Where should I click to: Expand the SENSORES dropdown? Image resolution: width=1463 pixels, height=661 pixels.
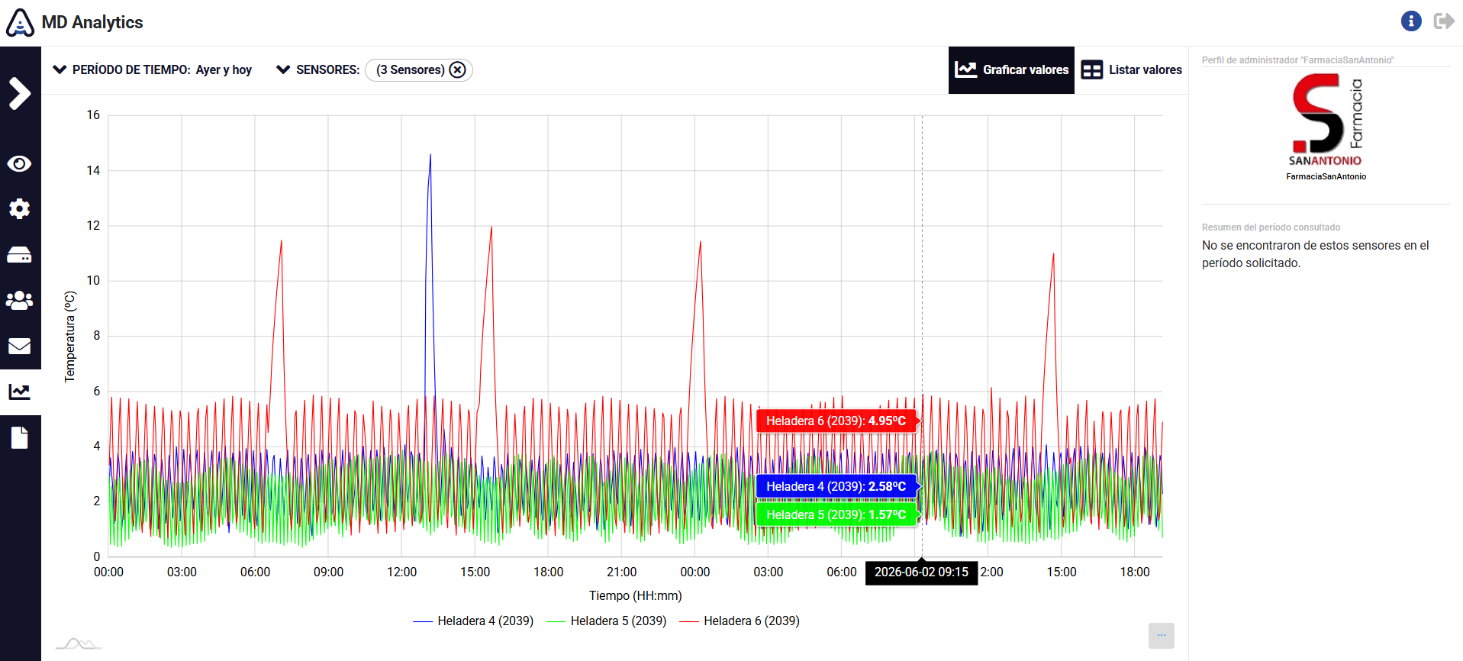pyautogui.click(x=317, y=69)
